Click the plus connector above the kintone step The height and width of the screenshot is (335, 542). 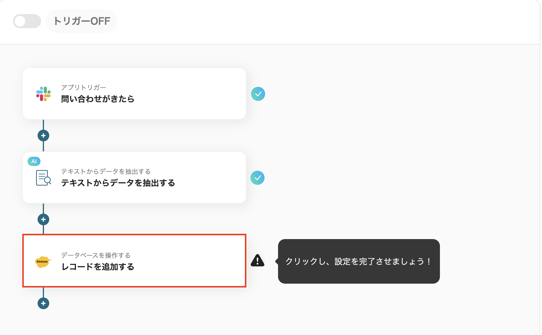click(43, 219)
